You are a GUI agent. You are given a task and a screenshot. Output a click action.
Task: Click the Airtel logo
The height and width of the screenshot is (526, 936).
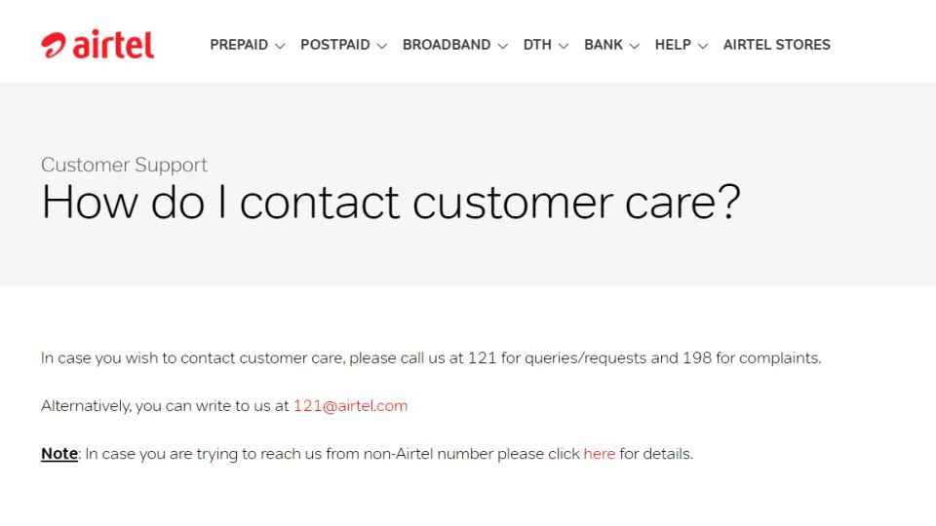pyautogui.click(x=97, y=45)
